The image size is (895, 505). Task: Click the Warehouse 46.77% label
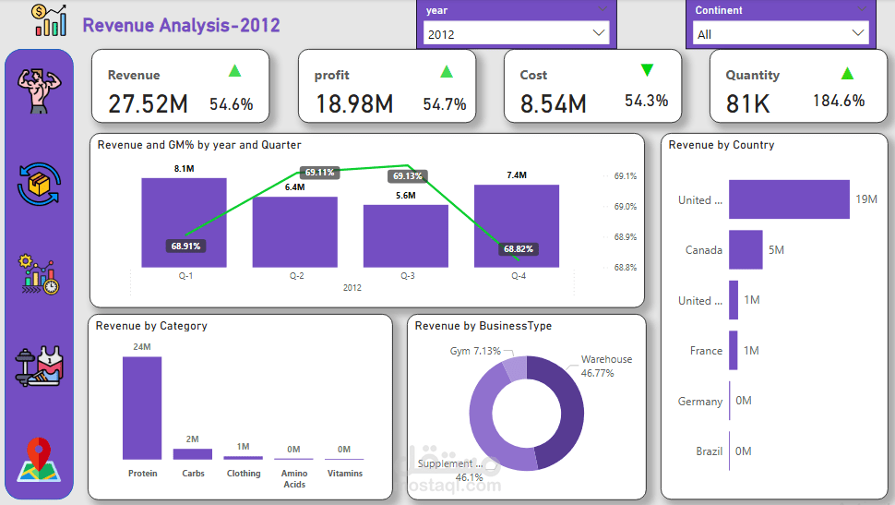pos(606,367)
